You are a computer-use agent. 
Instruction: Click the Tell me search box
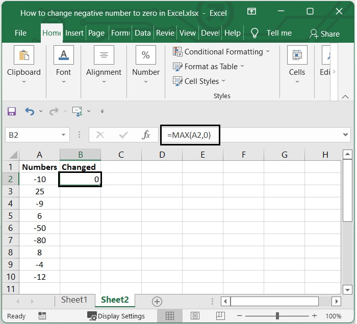279,33
